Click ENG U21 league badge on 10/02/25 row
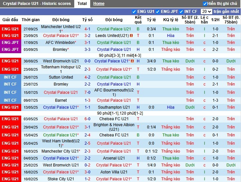The height and width of the screenshot is (182, 241). click(x=10, y=179)
